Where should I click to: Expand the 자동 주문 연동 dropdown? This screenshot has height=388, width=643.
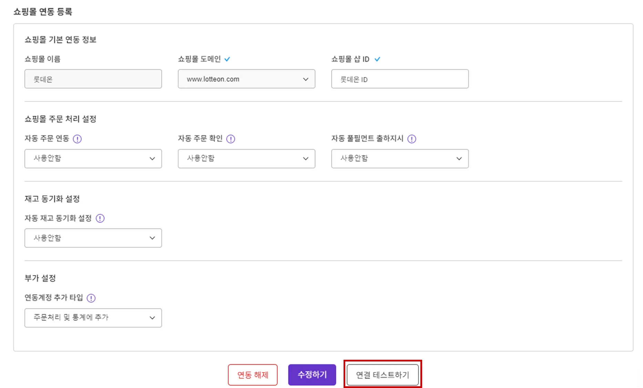tap(93, 159)
